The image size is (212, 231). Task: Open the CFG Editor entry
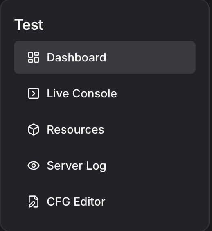coord(105,202)
